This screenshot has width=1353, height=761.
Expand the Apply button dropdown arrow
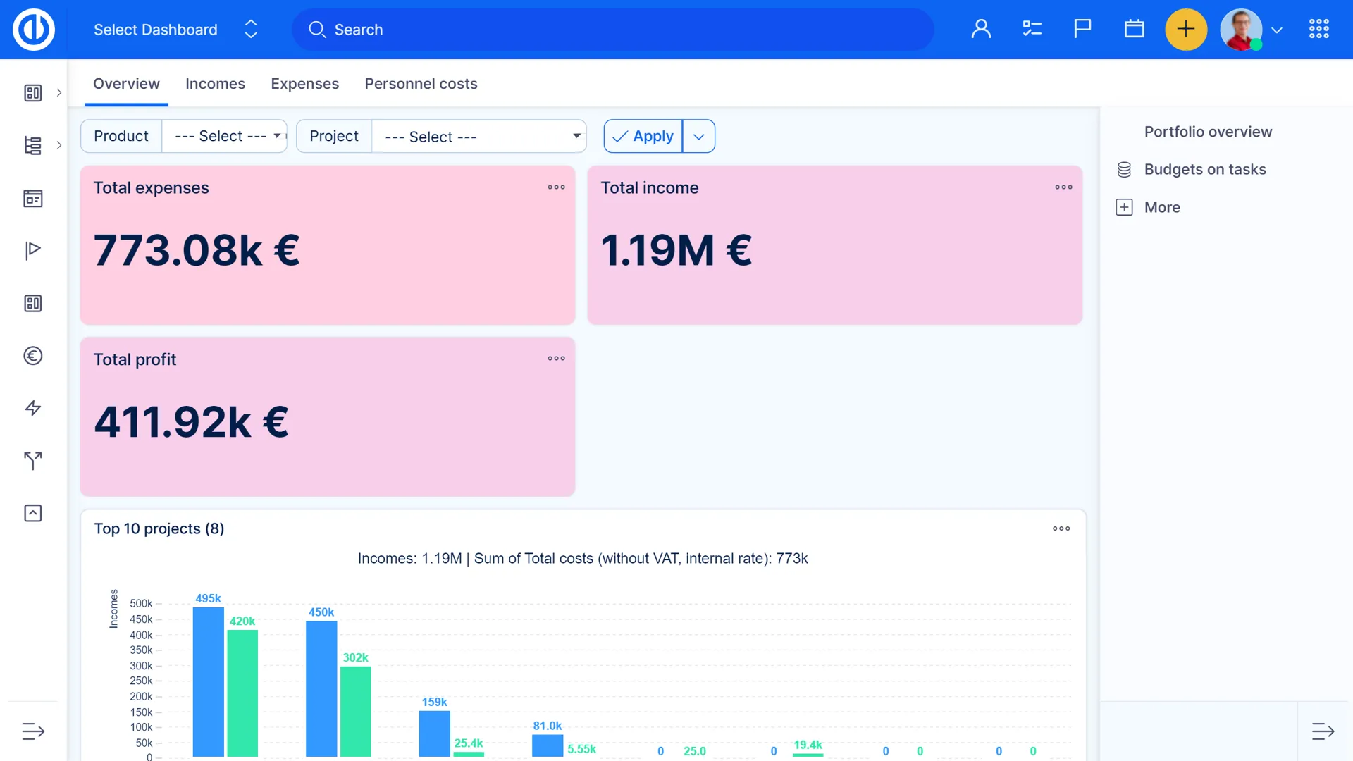[698, 136]
